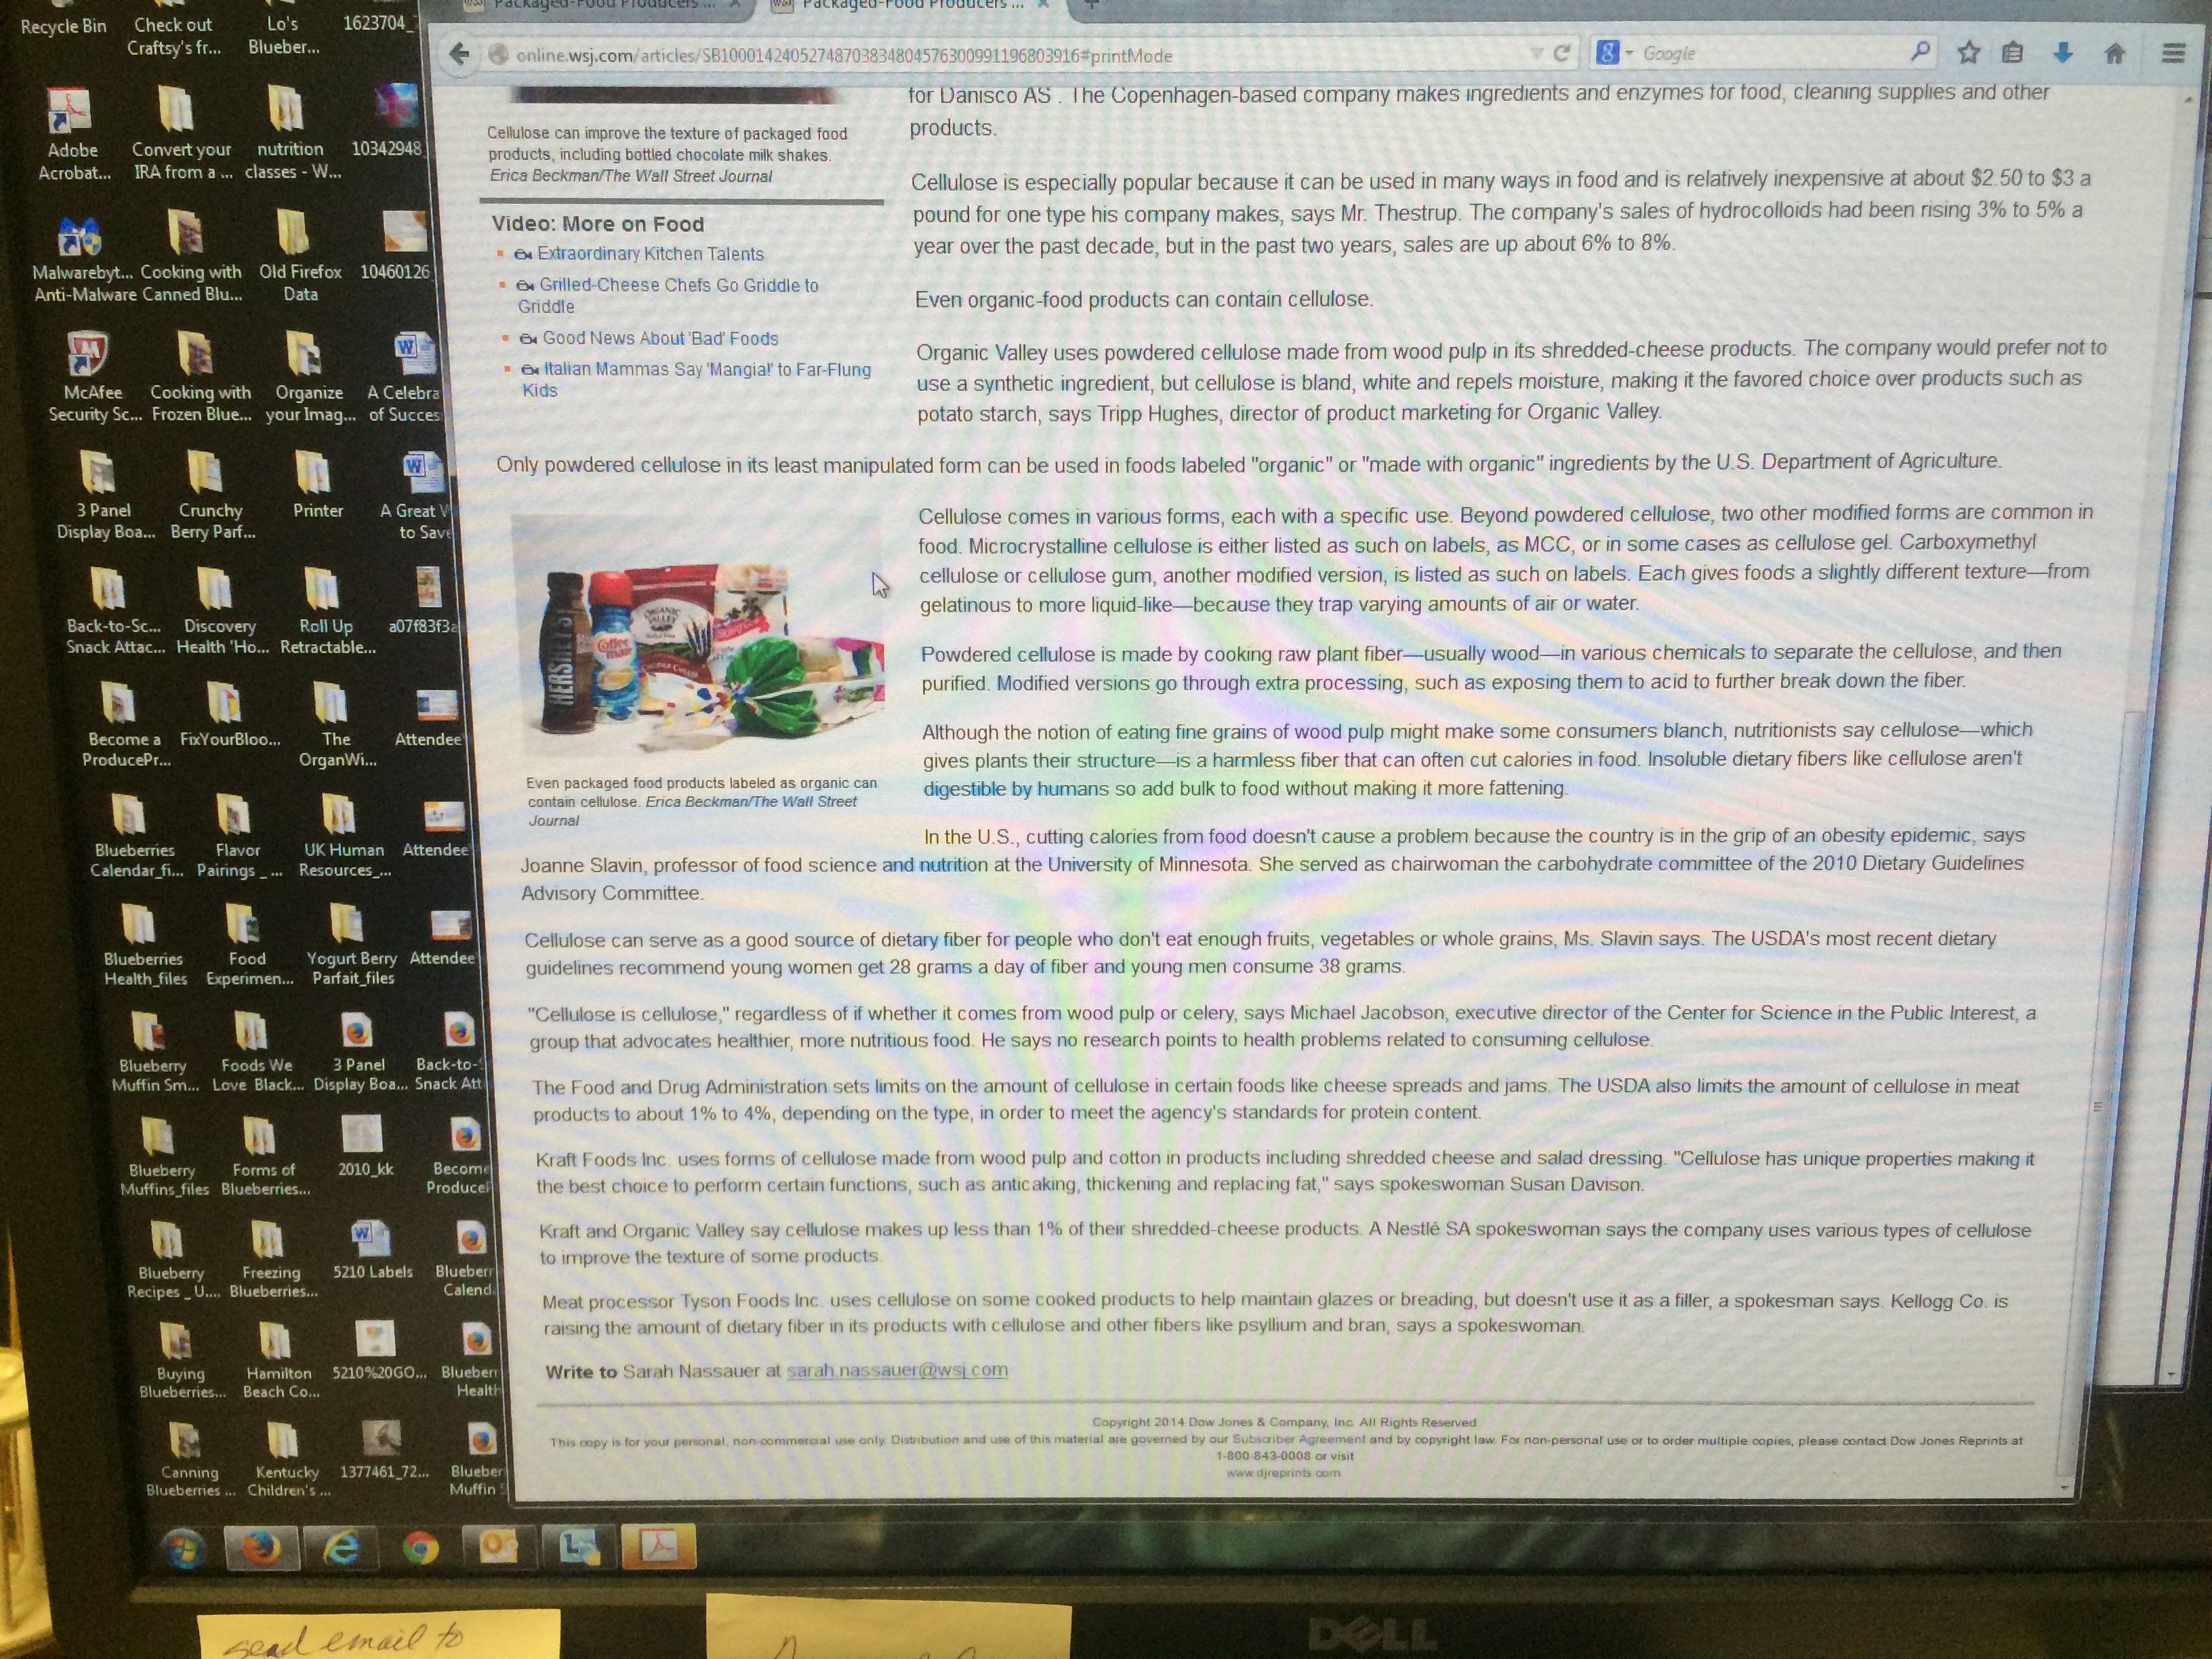The height and width of the screenshot is (1659, 2212).
Task: Open Good News About 'Bad' Foods link
Action: click(x=660, y=338)
